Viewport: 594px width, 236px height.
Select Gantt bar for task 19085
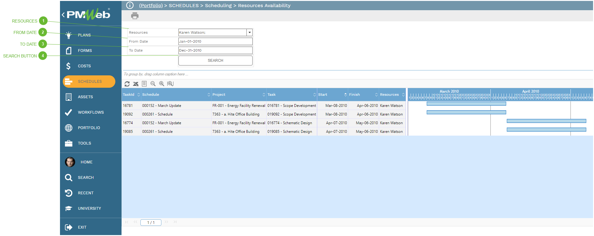546,130
